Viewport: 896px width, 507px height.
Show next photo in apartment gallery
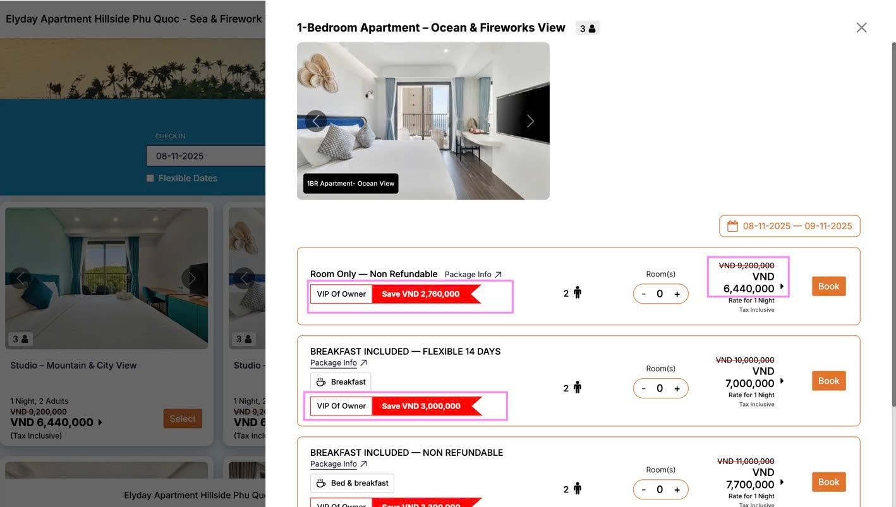(530, 121)
